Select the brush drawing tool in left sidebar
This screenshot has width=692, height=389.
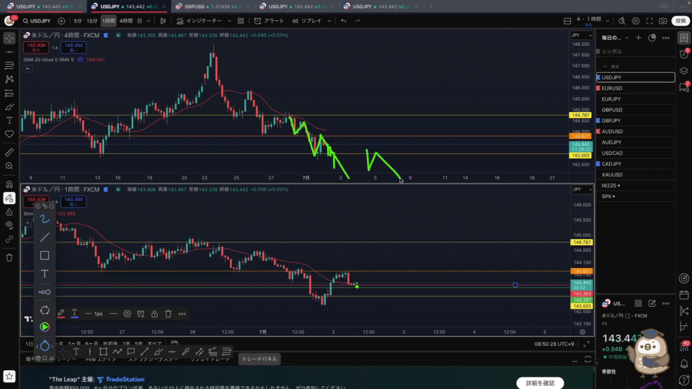point(9,107)
